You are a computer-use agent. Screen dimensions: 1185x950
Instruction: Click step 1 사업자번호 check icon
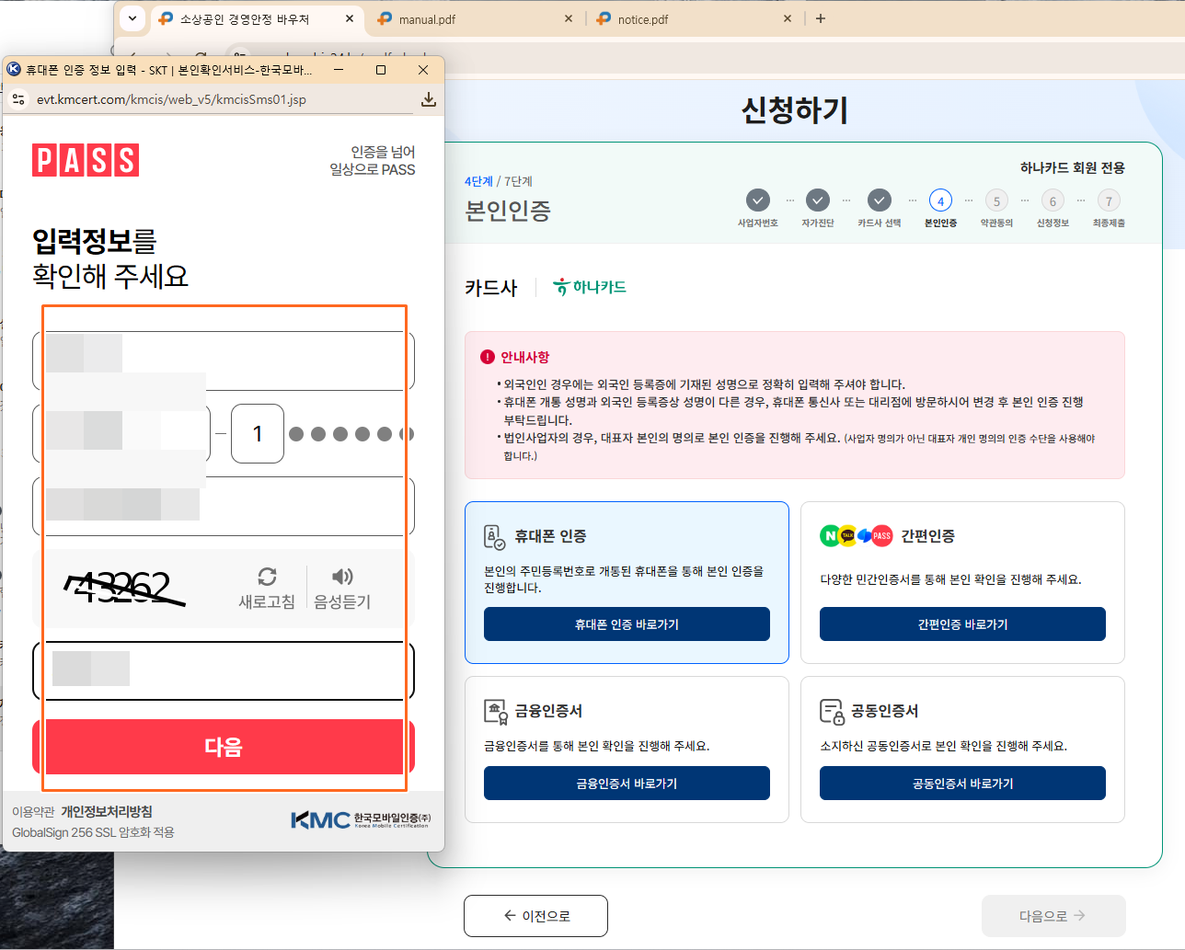pyautogui.click(x=757, y=200)
